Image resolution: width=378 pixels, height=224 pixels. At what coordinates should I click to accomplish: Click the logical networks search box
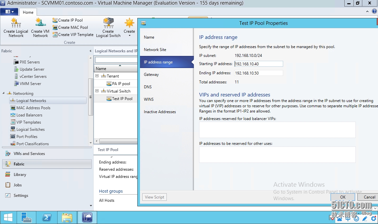coord(116,60)
